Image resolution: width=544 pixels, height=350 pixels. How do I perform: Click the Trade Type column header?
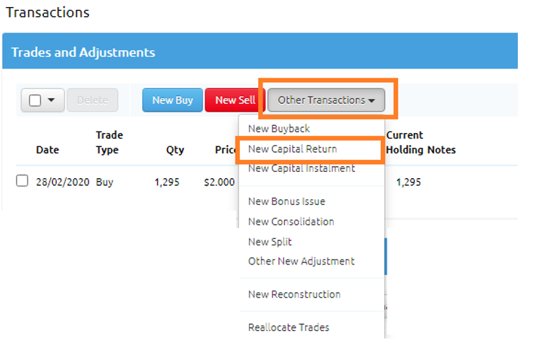109,142
